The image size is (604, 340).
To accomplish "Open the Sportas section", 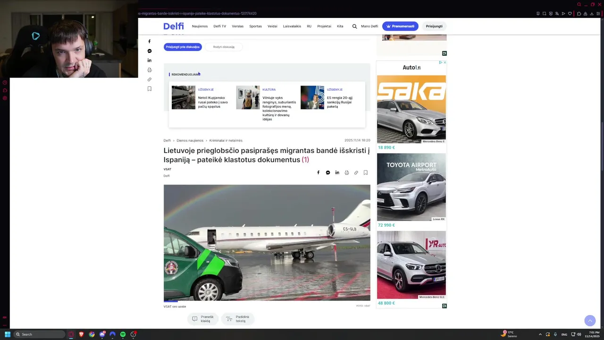I will pos(255,26).
